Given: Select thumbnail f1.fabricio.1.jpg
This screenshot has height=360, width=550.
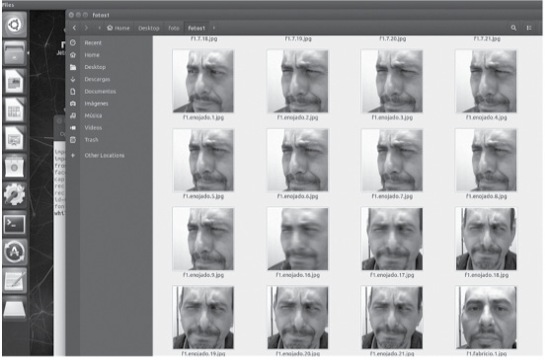Looking at the screenshot, I should pyautogui.click(x=486, y=318).
